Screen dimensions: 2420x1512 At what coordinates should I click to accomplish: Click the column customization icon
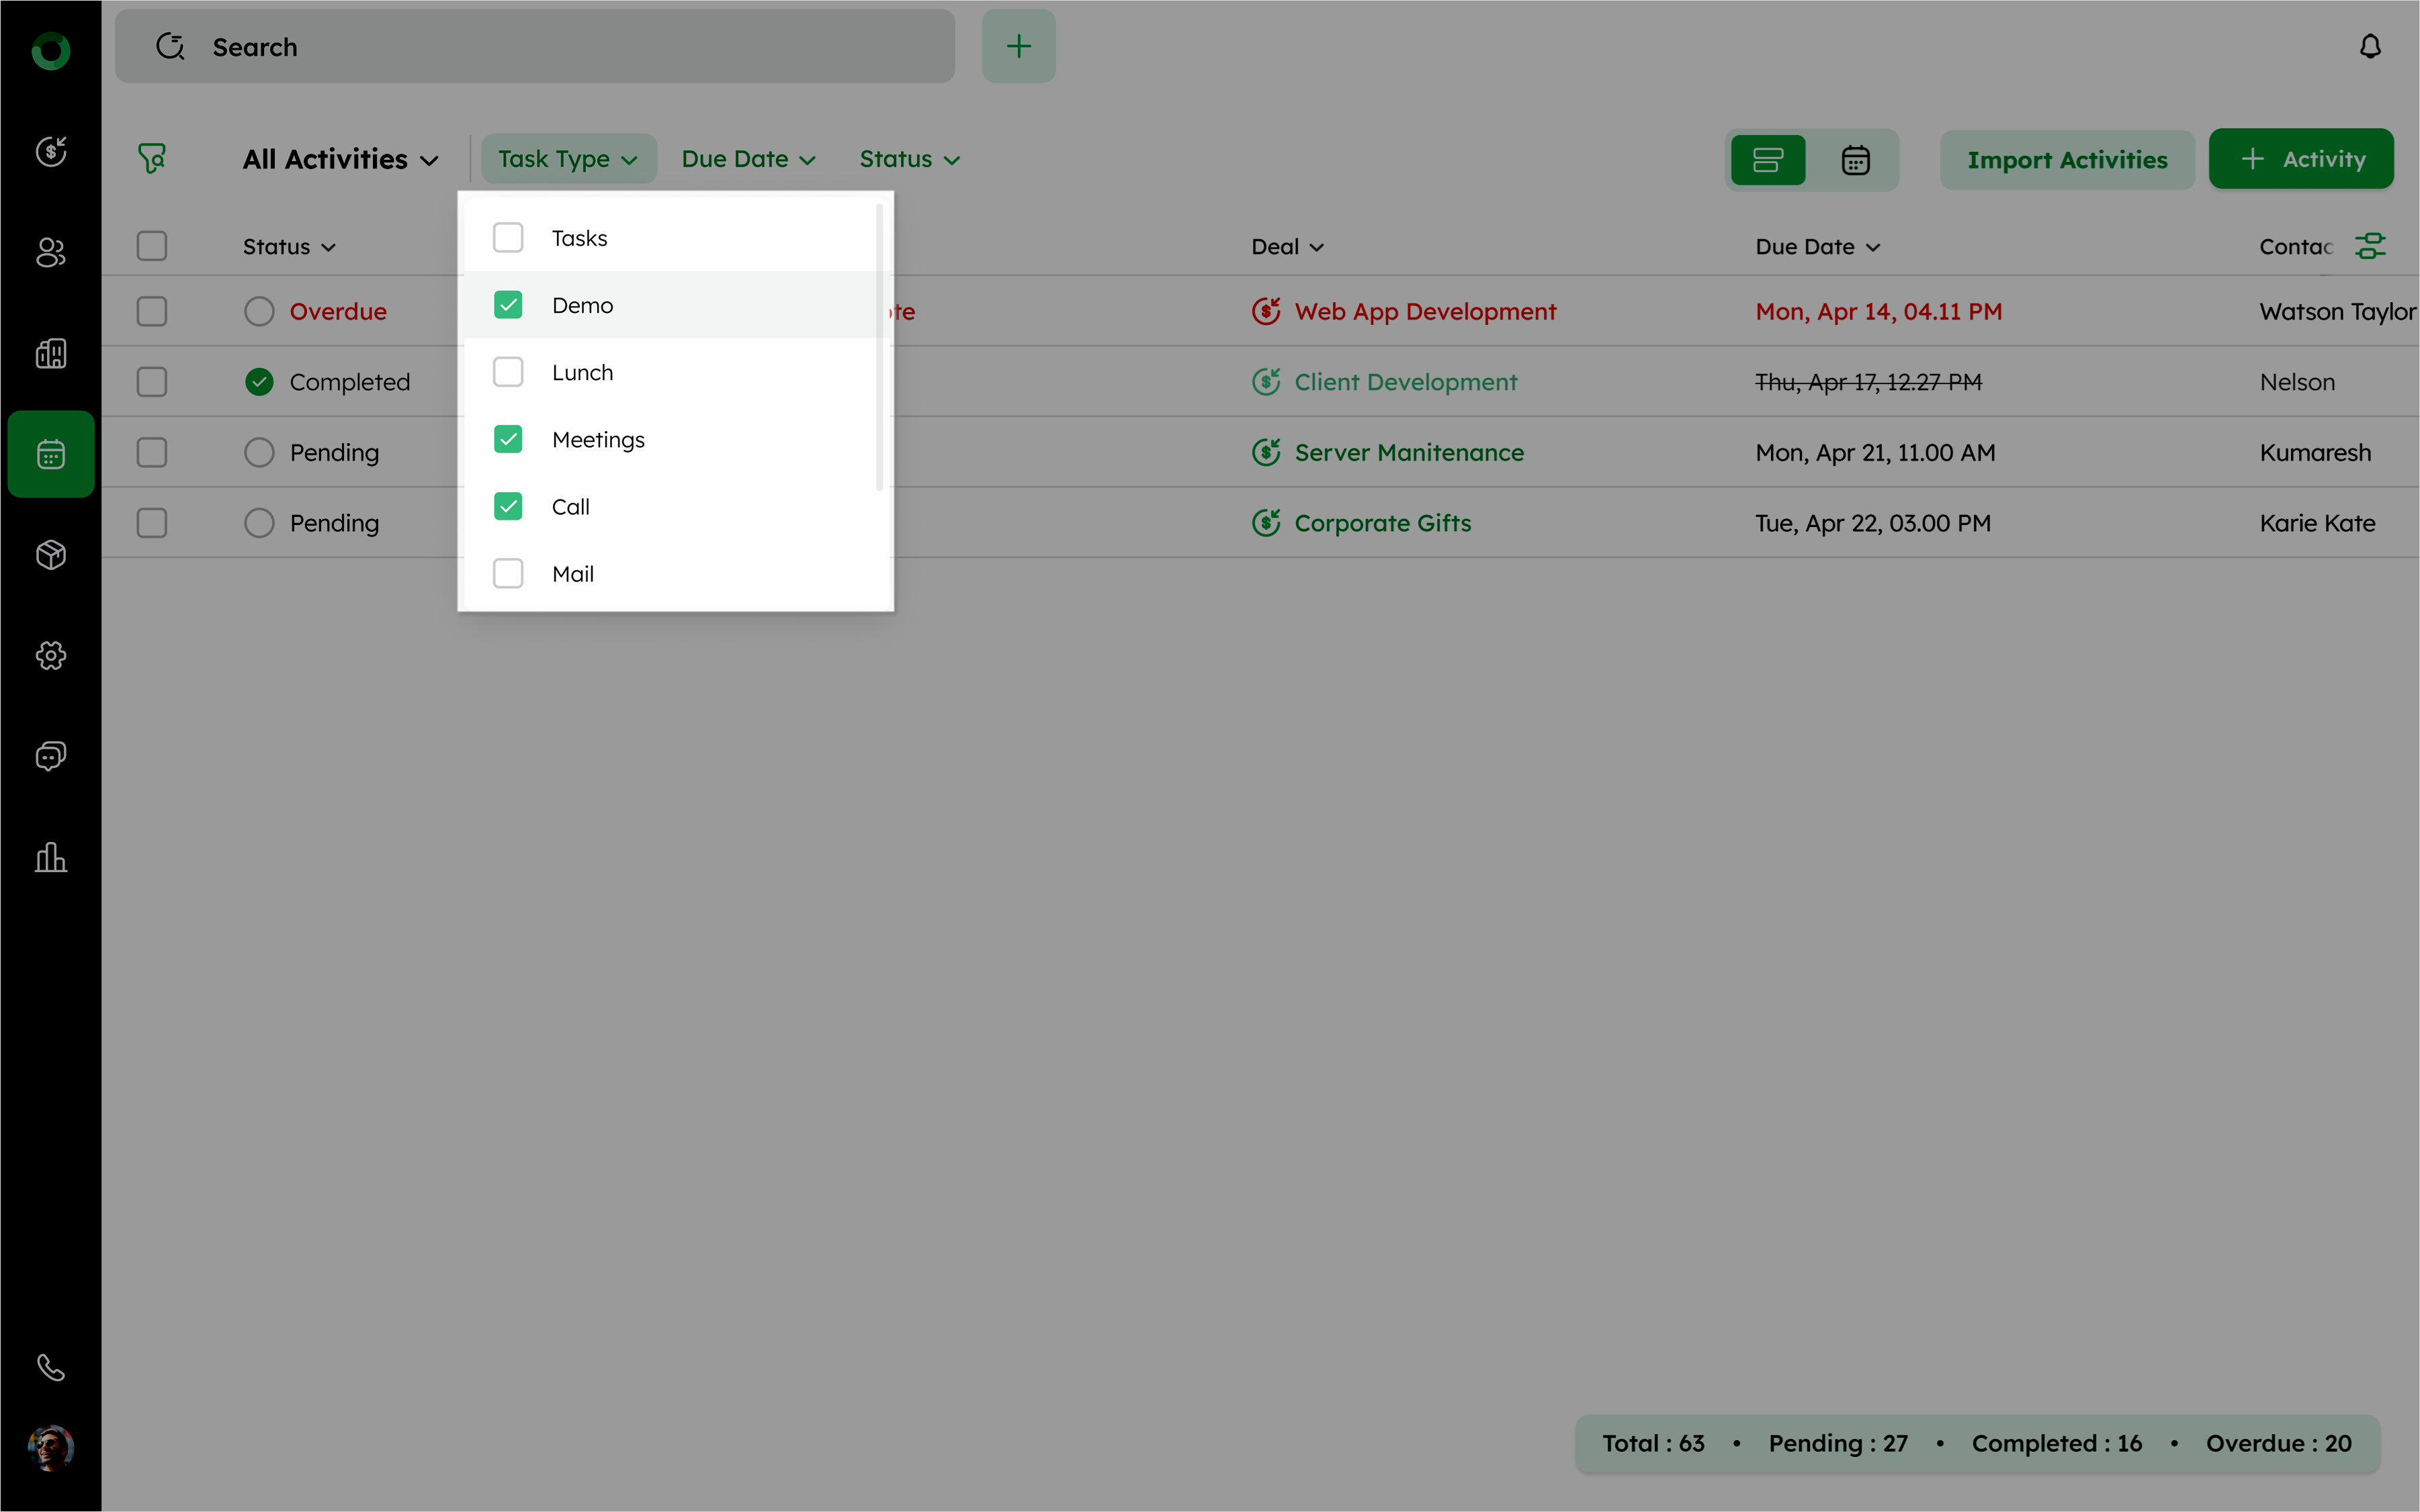pos(2369,246)
